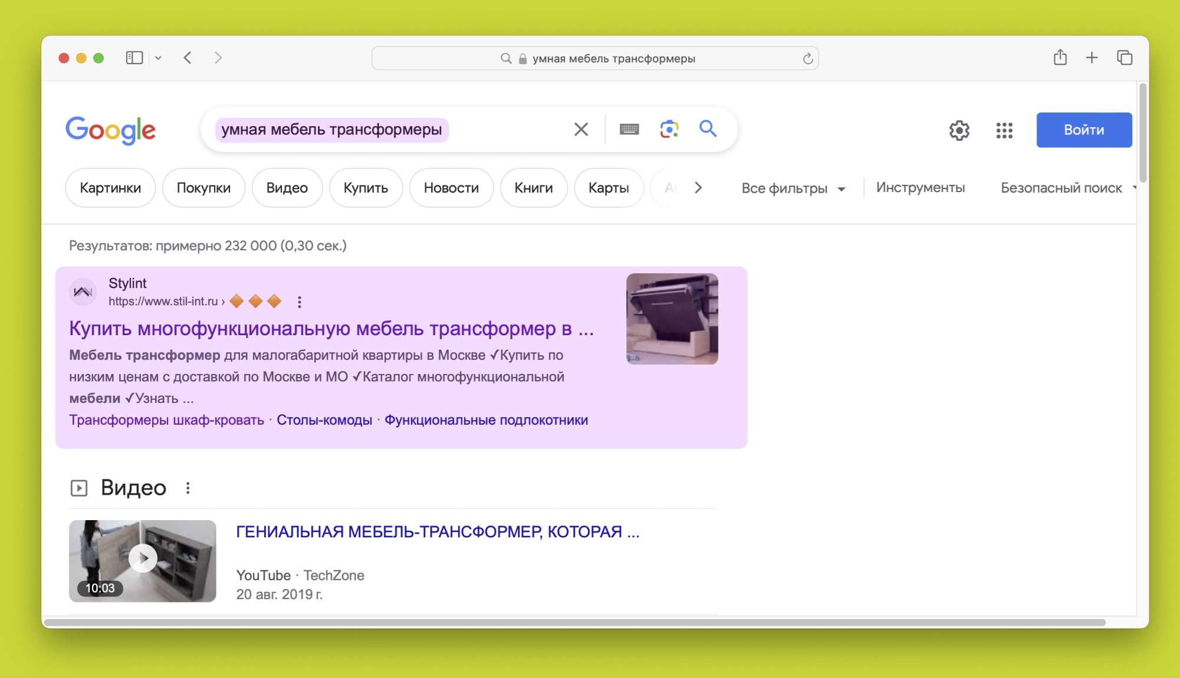Click the Google Lens camera search icon
The width and height of the screenshot is (1180, 678).
669,129
